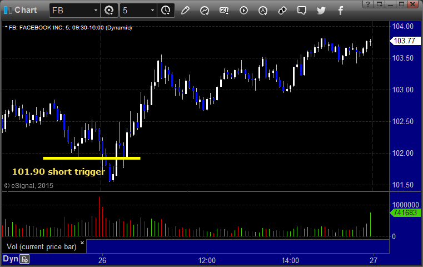Open the chat comment bubble icon
Image resolution: width=423 pixels, height=267 pixels.
click(302, 11)
